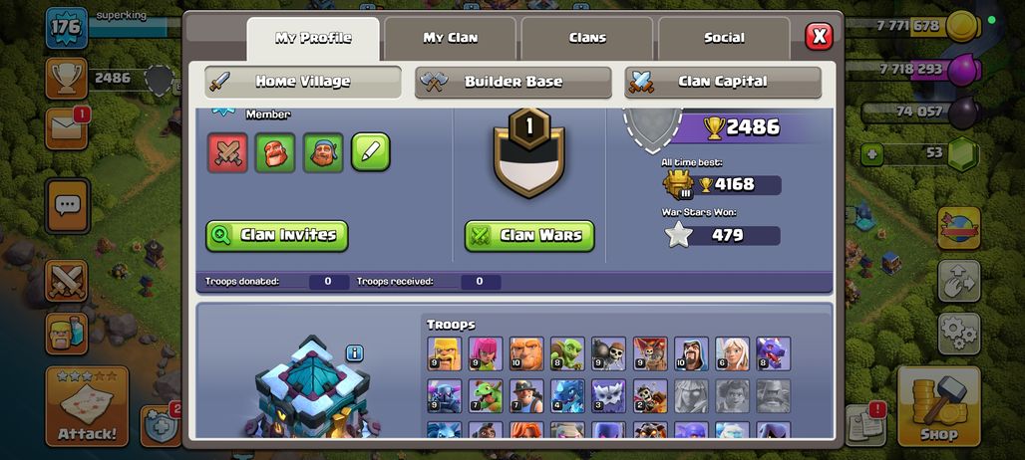1025x460 pixels.
Task: Tap the green plus gems icon
Action: 871,154
